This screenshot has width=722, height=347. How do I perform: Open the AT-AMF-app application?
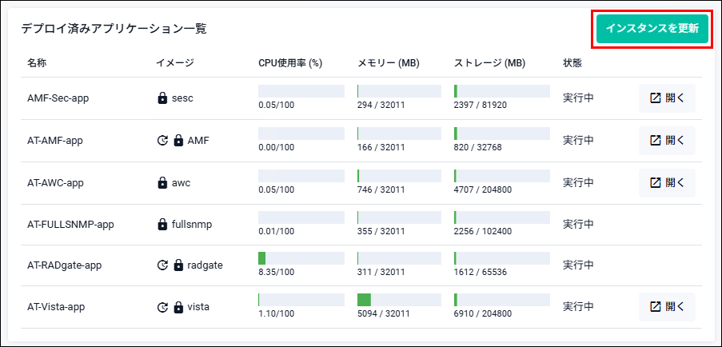(x=667, y=141)
